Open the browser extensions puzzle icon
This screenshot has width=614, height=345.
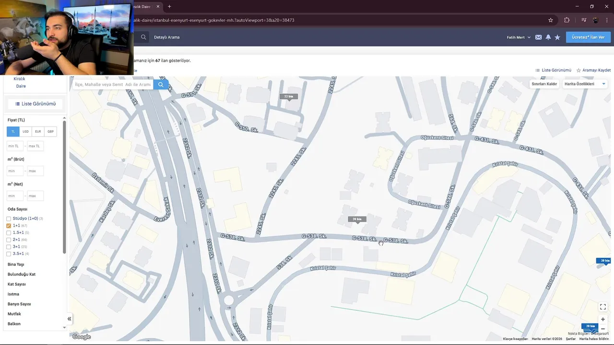(567, 20)
